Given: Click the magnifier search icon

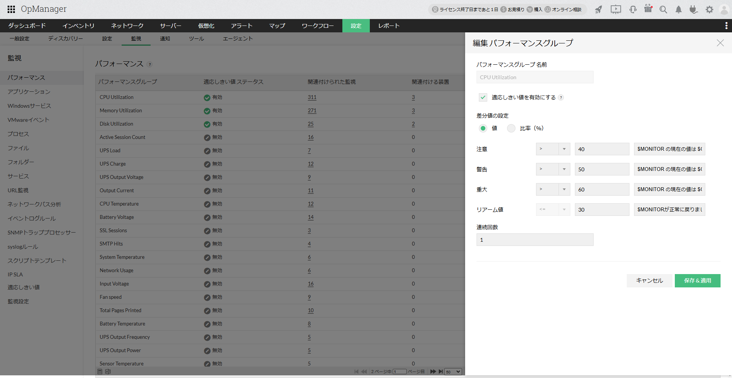Looking at the screenshot, I should 663,10.
